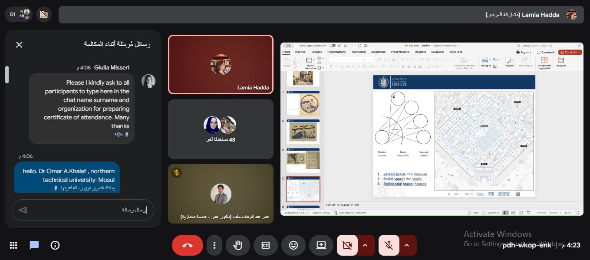The width and height of the screenshot is (590, 260).
Task: Click the 48 other users tile
Action: [221, 129]
